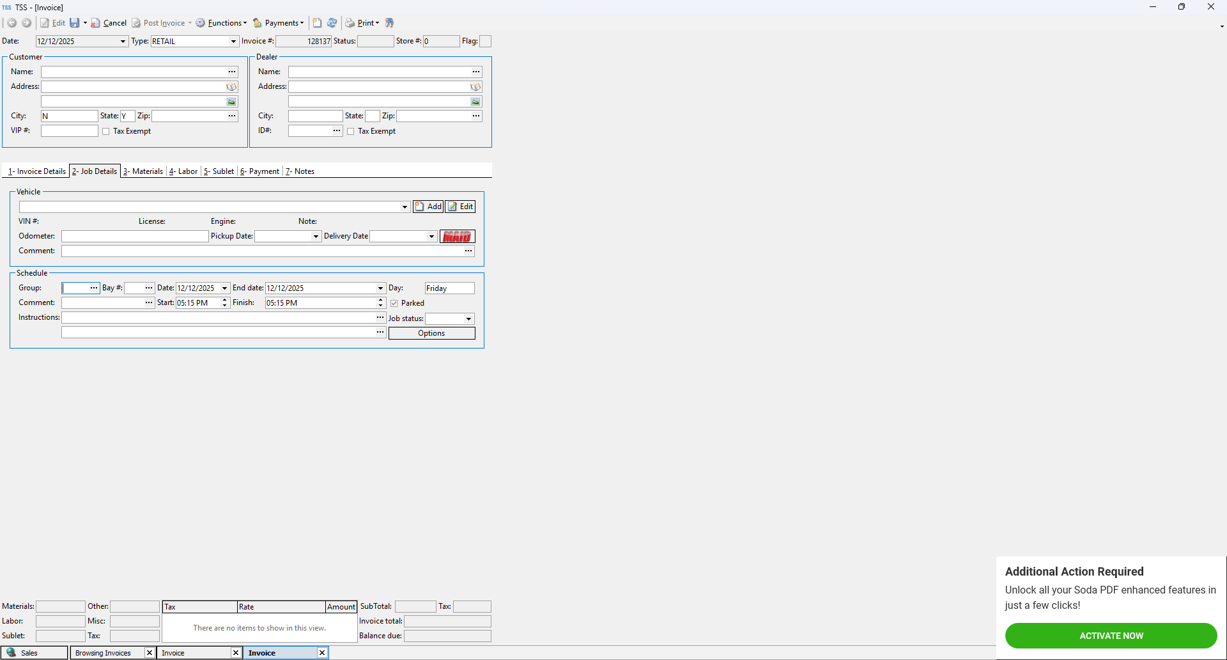This screenshot has width=1227, height=660.
Task: Open the invoice Type dropdown
Action: pos(233,42)
